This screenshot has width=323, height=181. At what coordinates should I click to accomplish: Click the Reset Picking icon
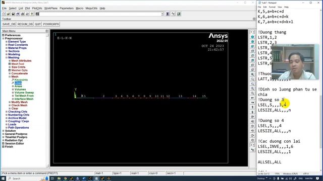tap(173, 14)
